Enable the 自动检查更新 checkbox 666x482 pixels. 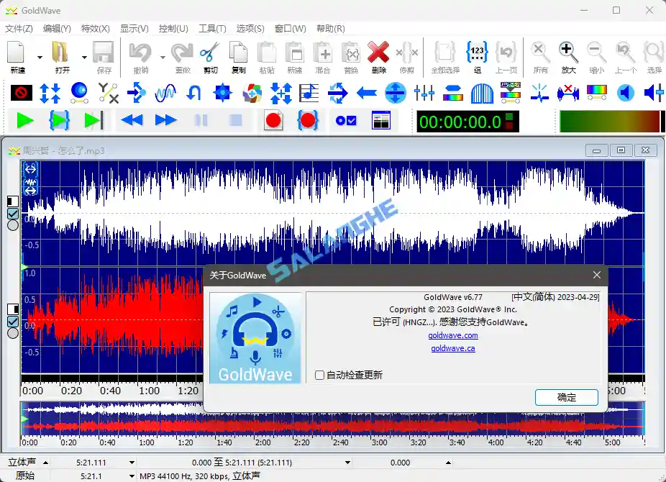319,374
